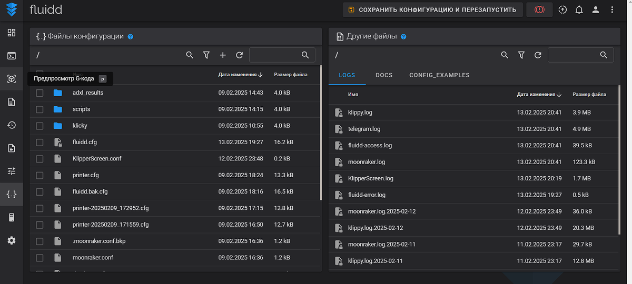
Task: Open the System page sidebar icon
Action: coord(12,217)
